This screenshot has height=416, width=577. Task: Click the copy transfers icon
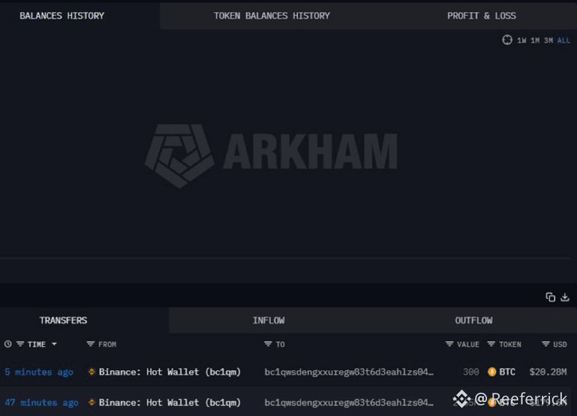[551, 297]
